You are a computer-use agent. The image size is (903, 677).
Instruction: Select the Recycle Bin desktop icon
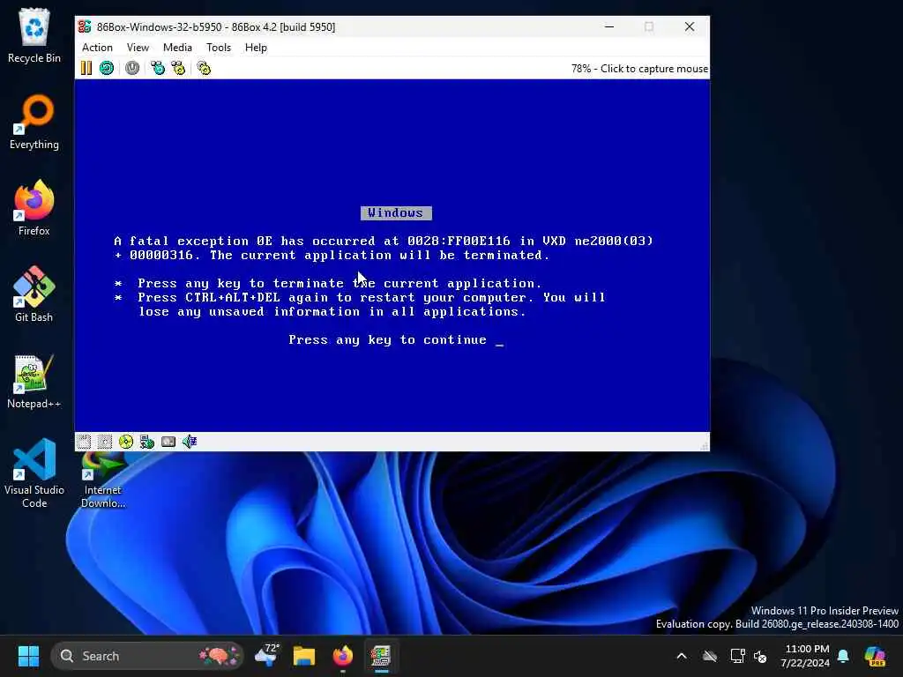click(34, 35)
